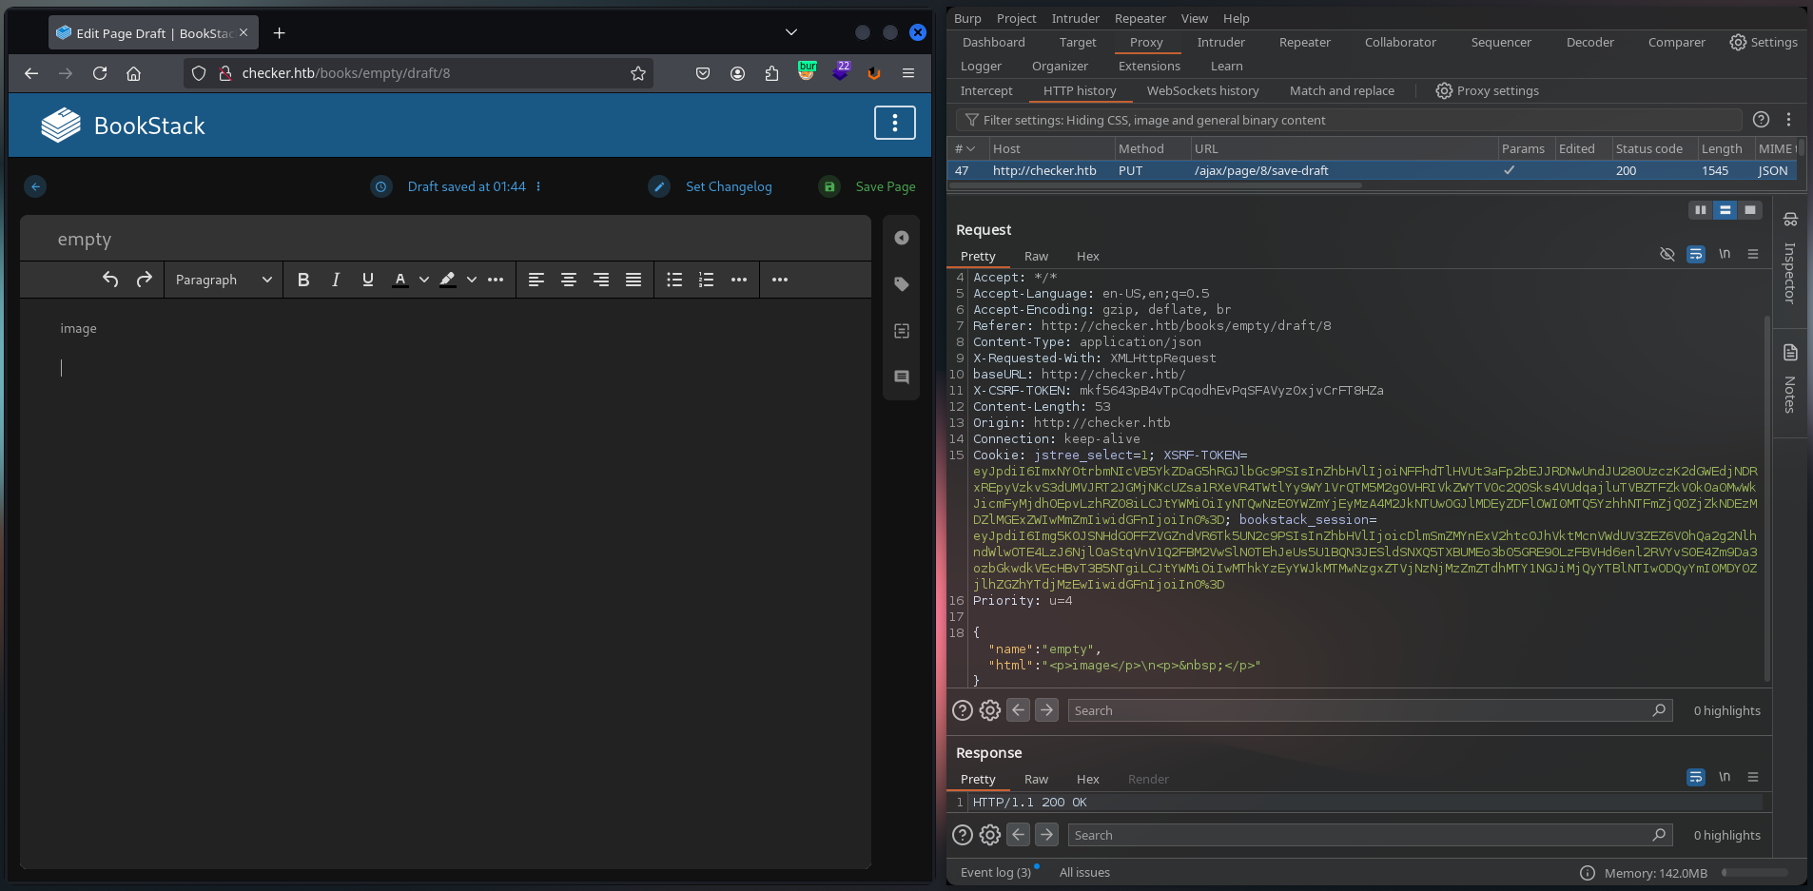Switch to Decoder tab

click(1590, 42)
